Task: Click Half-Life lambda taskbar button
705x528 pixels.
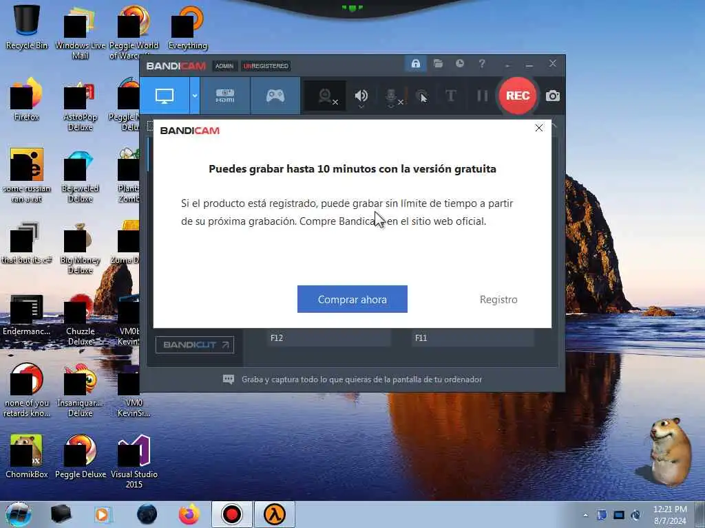Action: click(x=274, y=514)
